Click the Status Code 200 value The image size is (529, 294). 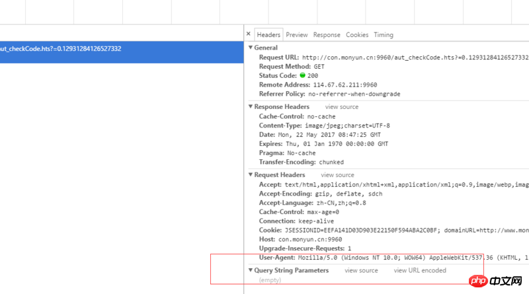[x=313, y=76]
